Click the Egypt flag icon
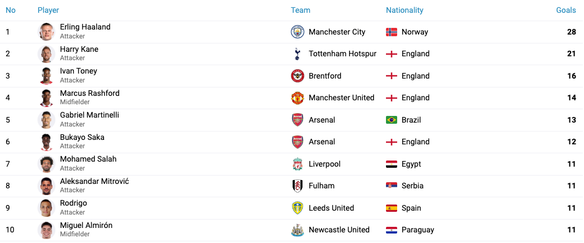This screenshot has width=584, height=243. click(x=392, y=164)
